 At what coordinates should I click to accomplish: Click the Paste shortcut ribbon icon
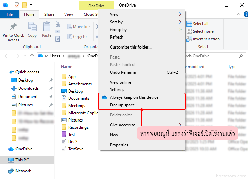(x=58, y=39)
